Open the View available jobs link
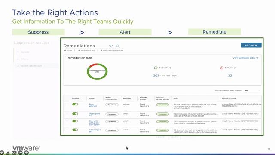The width and height of the screenshot is (275, 155). 244,58
